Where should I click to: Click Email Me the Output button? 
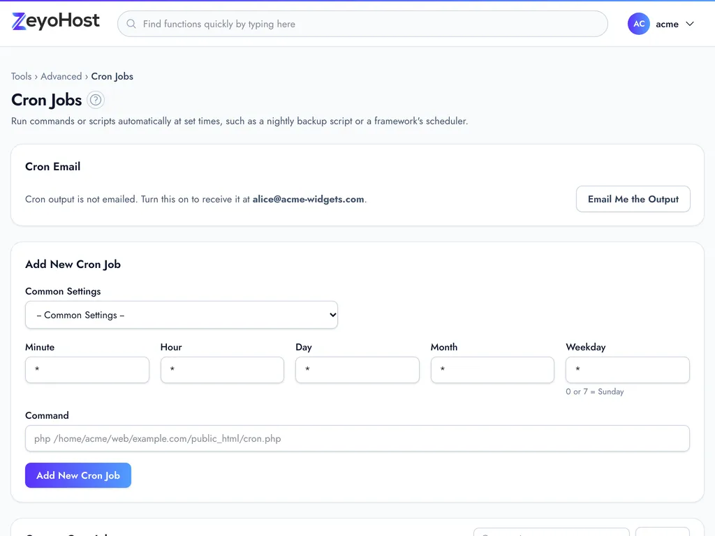click(x=633, y=199)
